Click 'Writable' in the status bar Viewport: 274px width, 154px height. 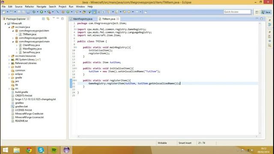click(162, 143)
